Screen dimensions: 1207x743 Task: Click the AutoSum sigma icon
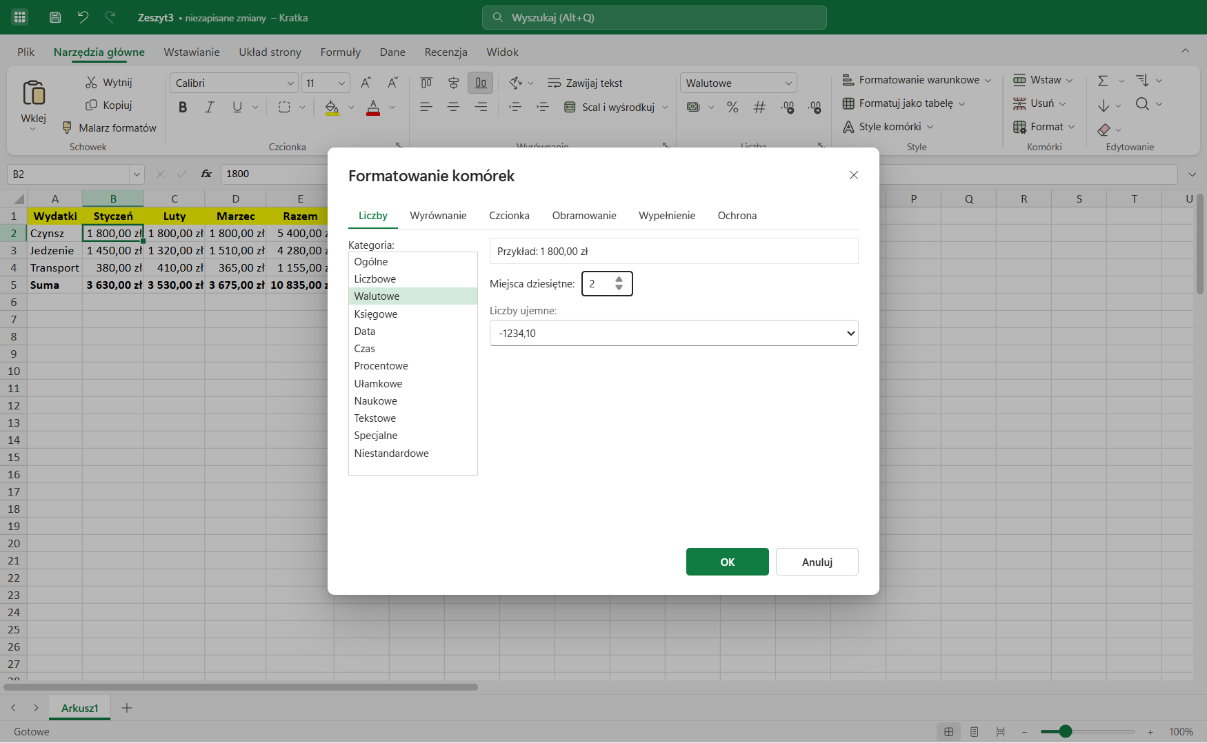(x=1103, y=81)
